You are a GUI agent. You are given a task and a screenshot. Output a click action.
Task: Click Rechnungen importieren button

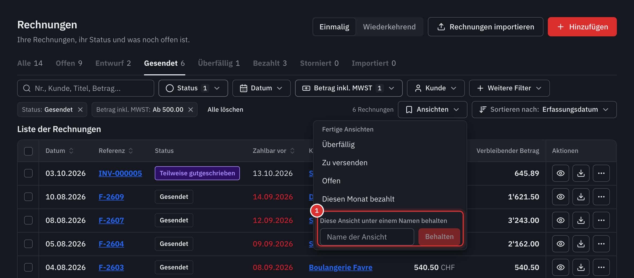pos(485,27)
